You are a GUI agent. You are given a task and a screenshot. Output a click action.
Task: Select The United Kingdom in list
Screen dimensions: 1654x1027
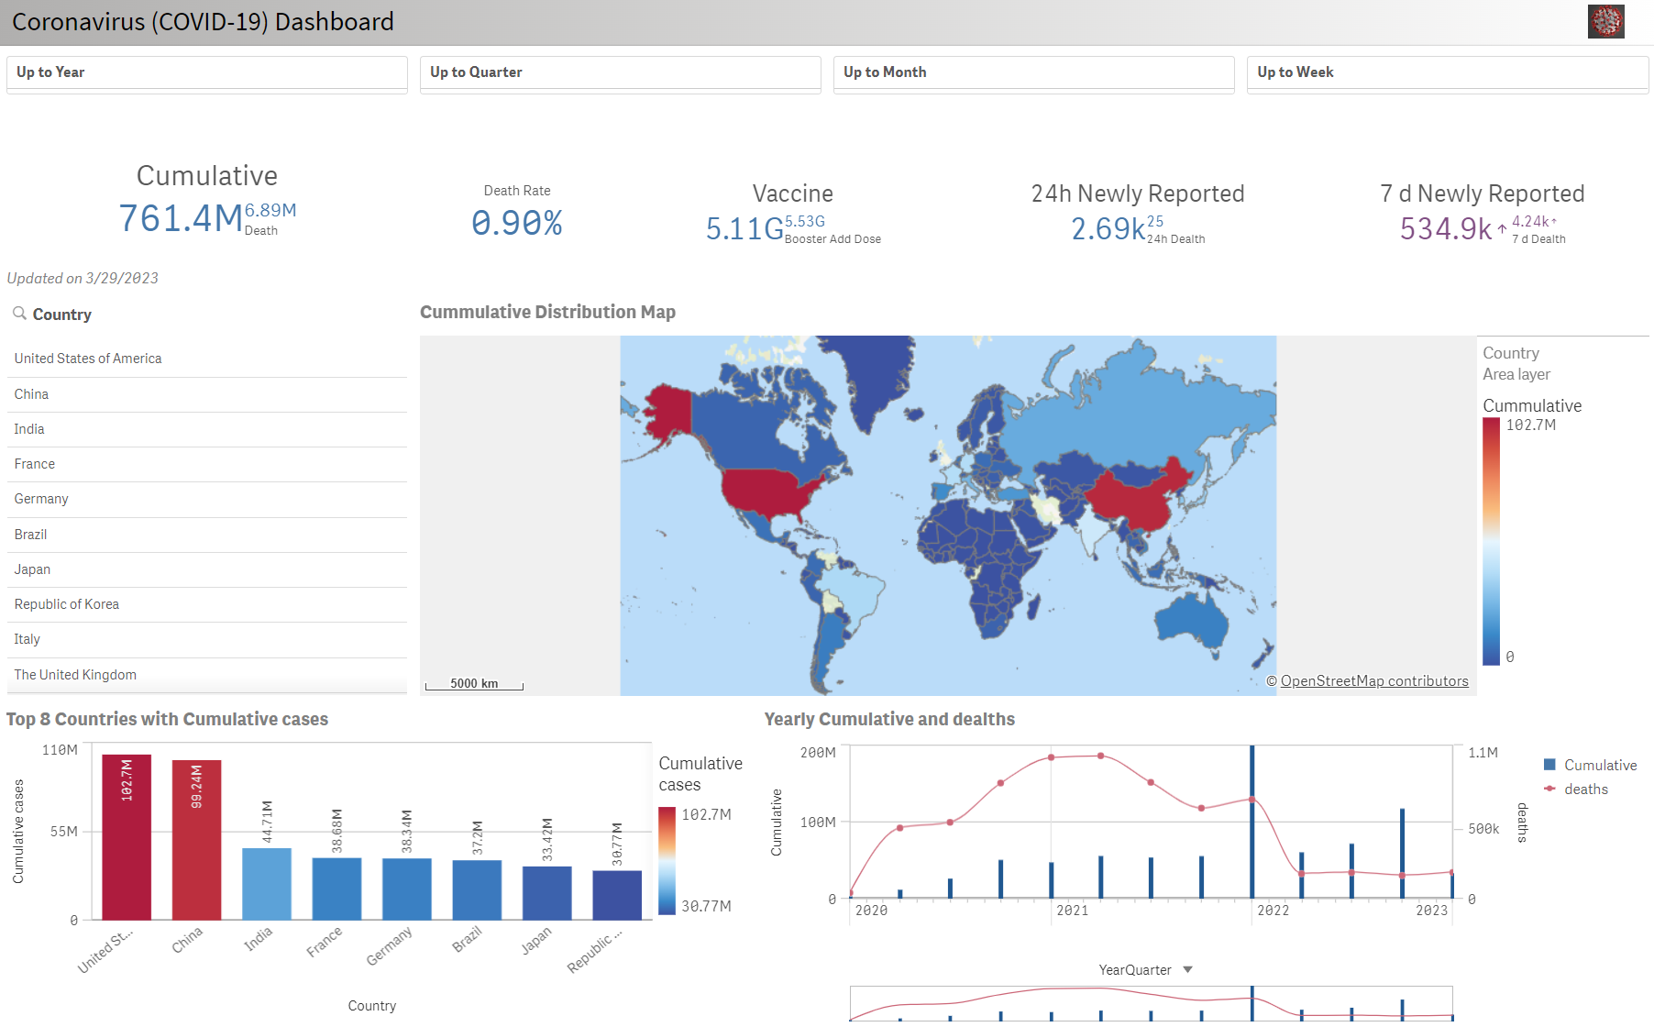pyautogui.click(x=207, y=675)
